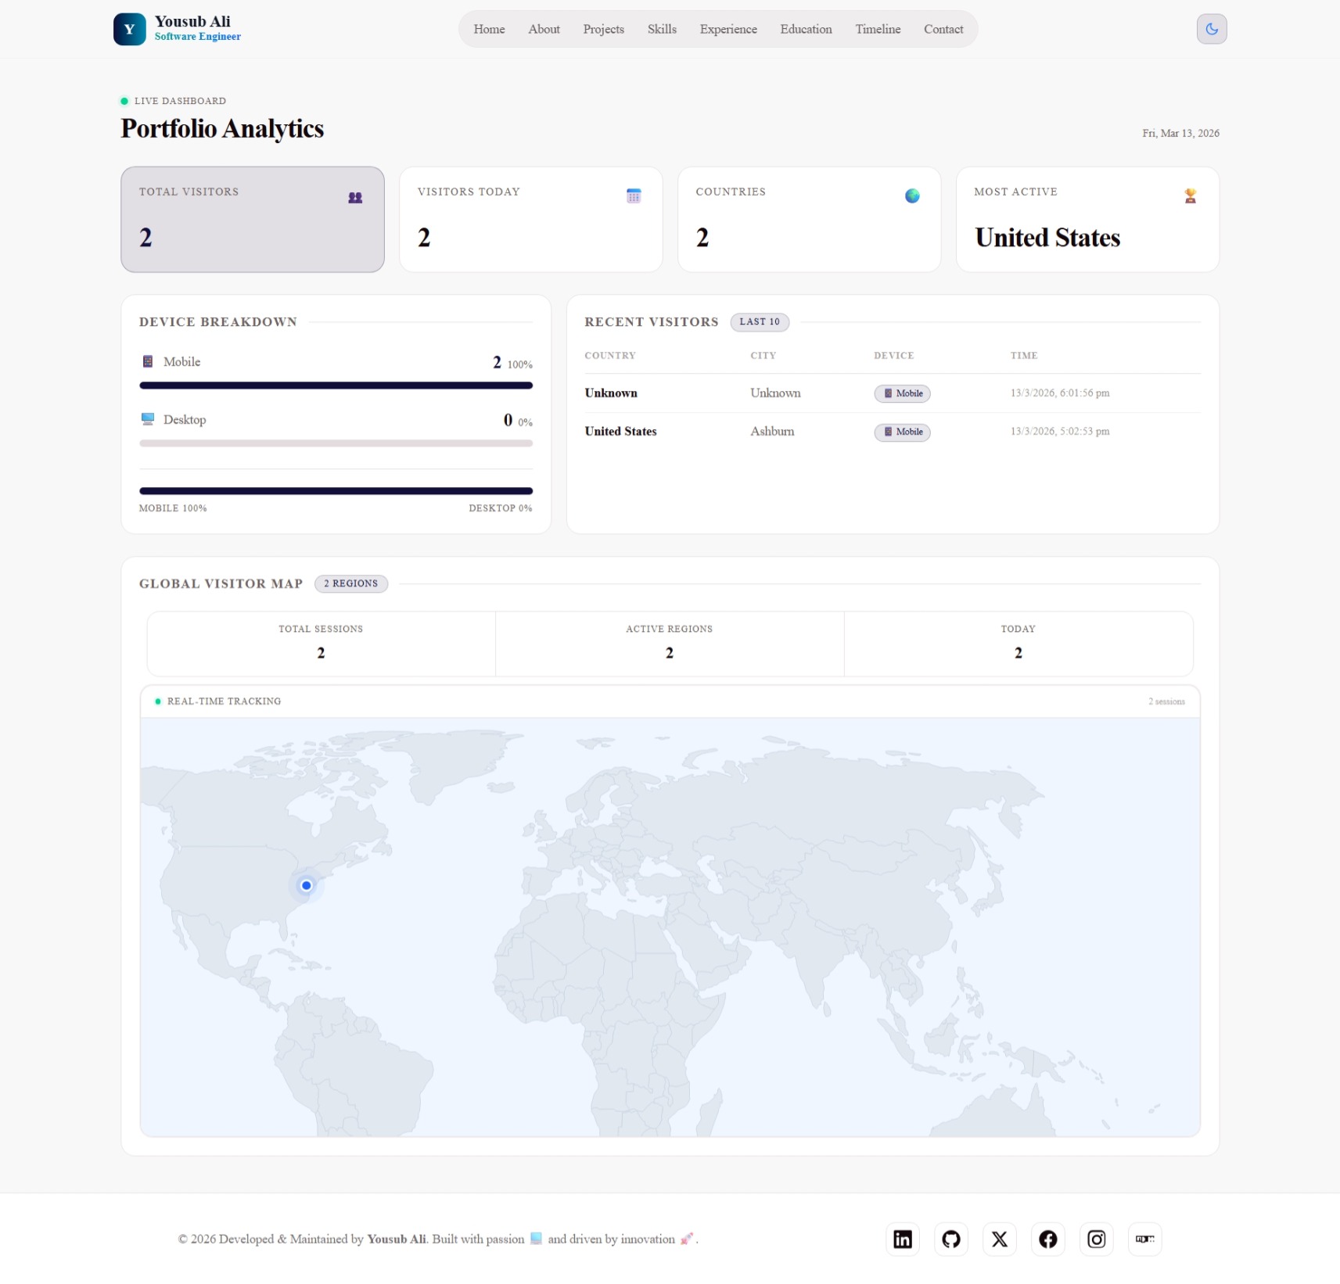Click the trophy icon on Most Active card
The image size is (1340, 1284).
pyautogui.click(x=1190, y=195)
